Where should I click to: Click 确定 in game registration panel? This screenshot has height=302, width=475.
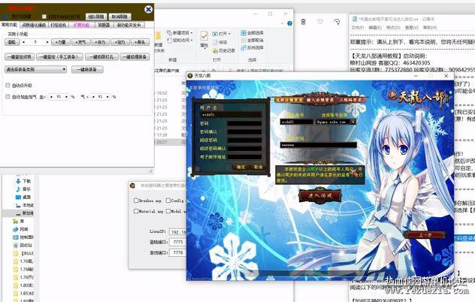[241, 167]
